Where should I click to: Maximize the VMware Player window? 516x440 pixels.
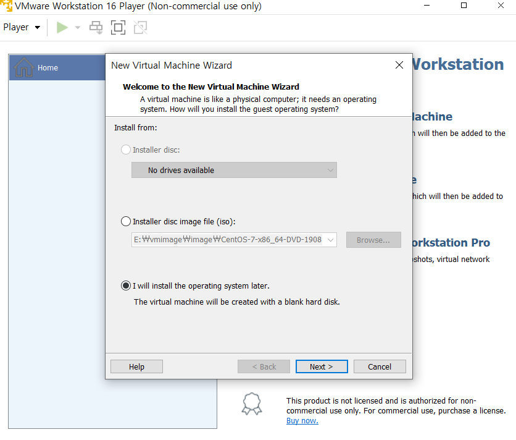(x=464, y=6)
